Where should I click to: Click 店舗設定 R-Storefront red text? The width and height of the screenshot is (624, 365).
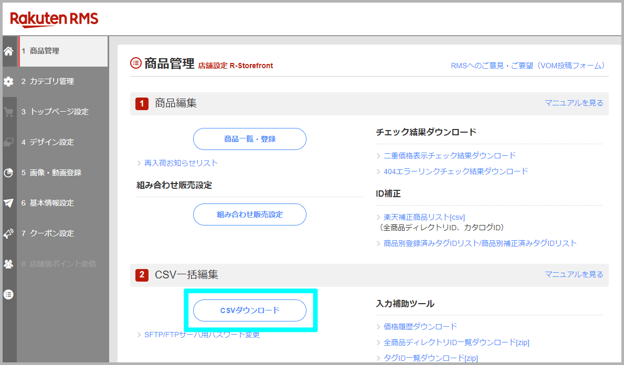[x=236, y=66]
